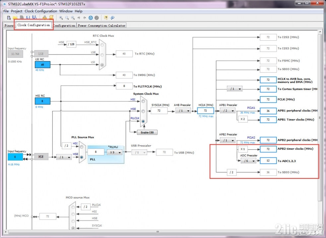Click the HSE oscillator block
Image resolution: width=326 pixels, height=238 pixels.
coord(41,157)
